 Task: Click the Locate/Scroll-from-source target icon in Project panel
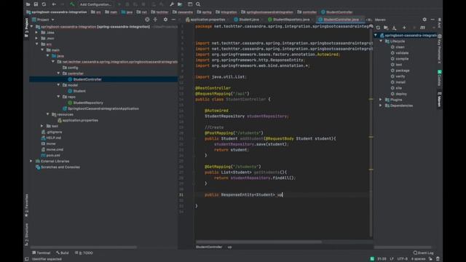point(147,20)
